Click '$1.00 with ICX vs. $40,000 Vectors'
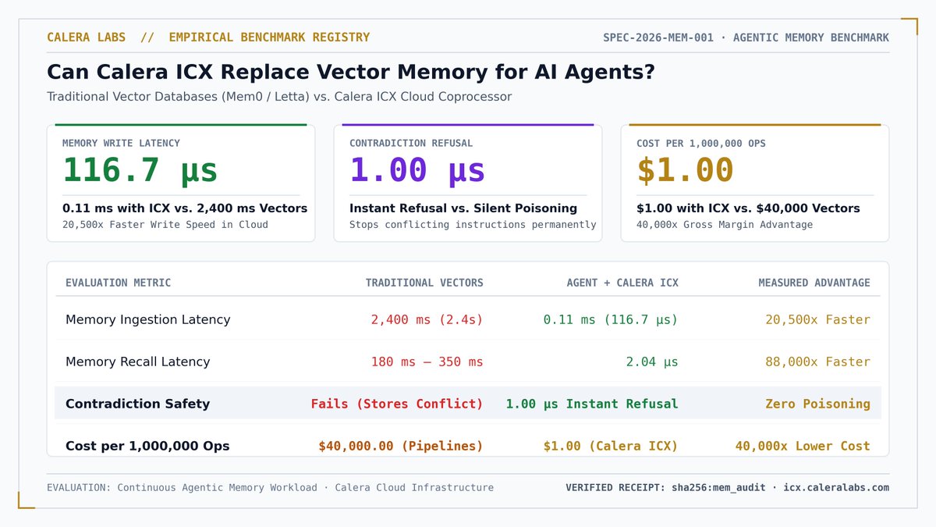This screenshot has height=527, width=936. pyautogui.click(x=748, y=208)
